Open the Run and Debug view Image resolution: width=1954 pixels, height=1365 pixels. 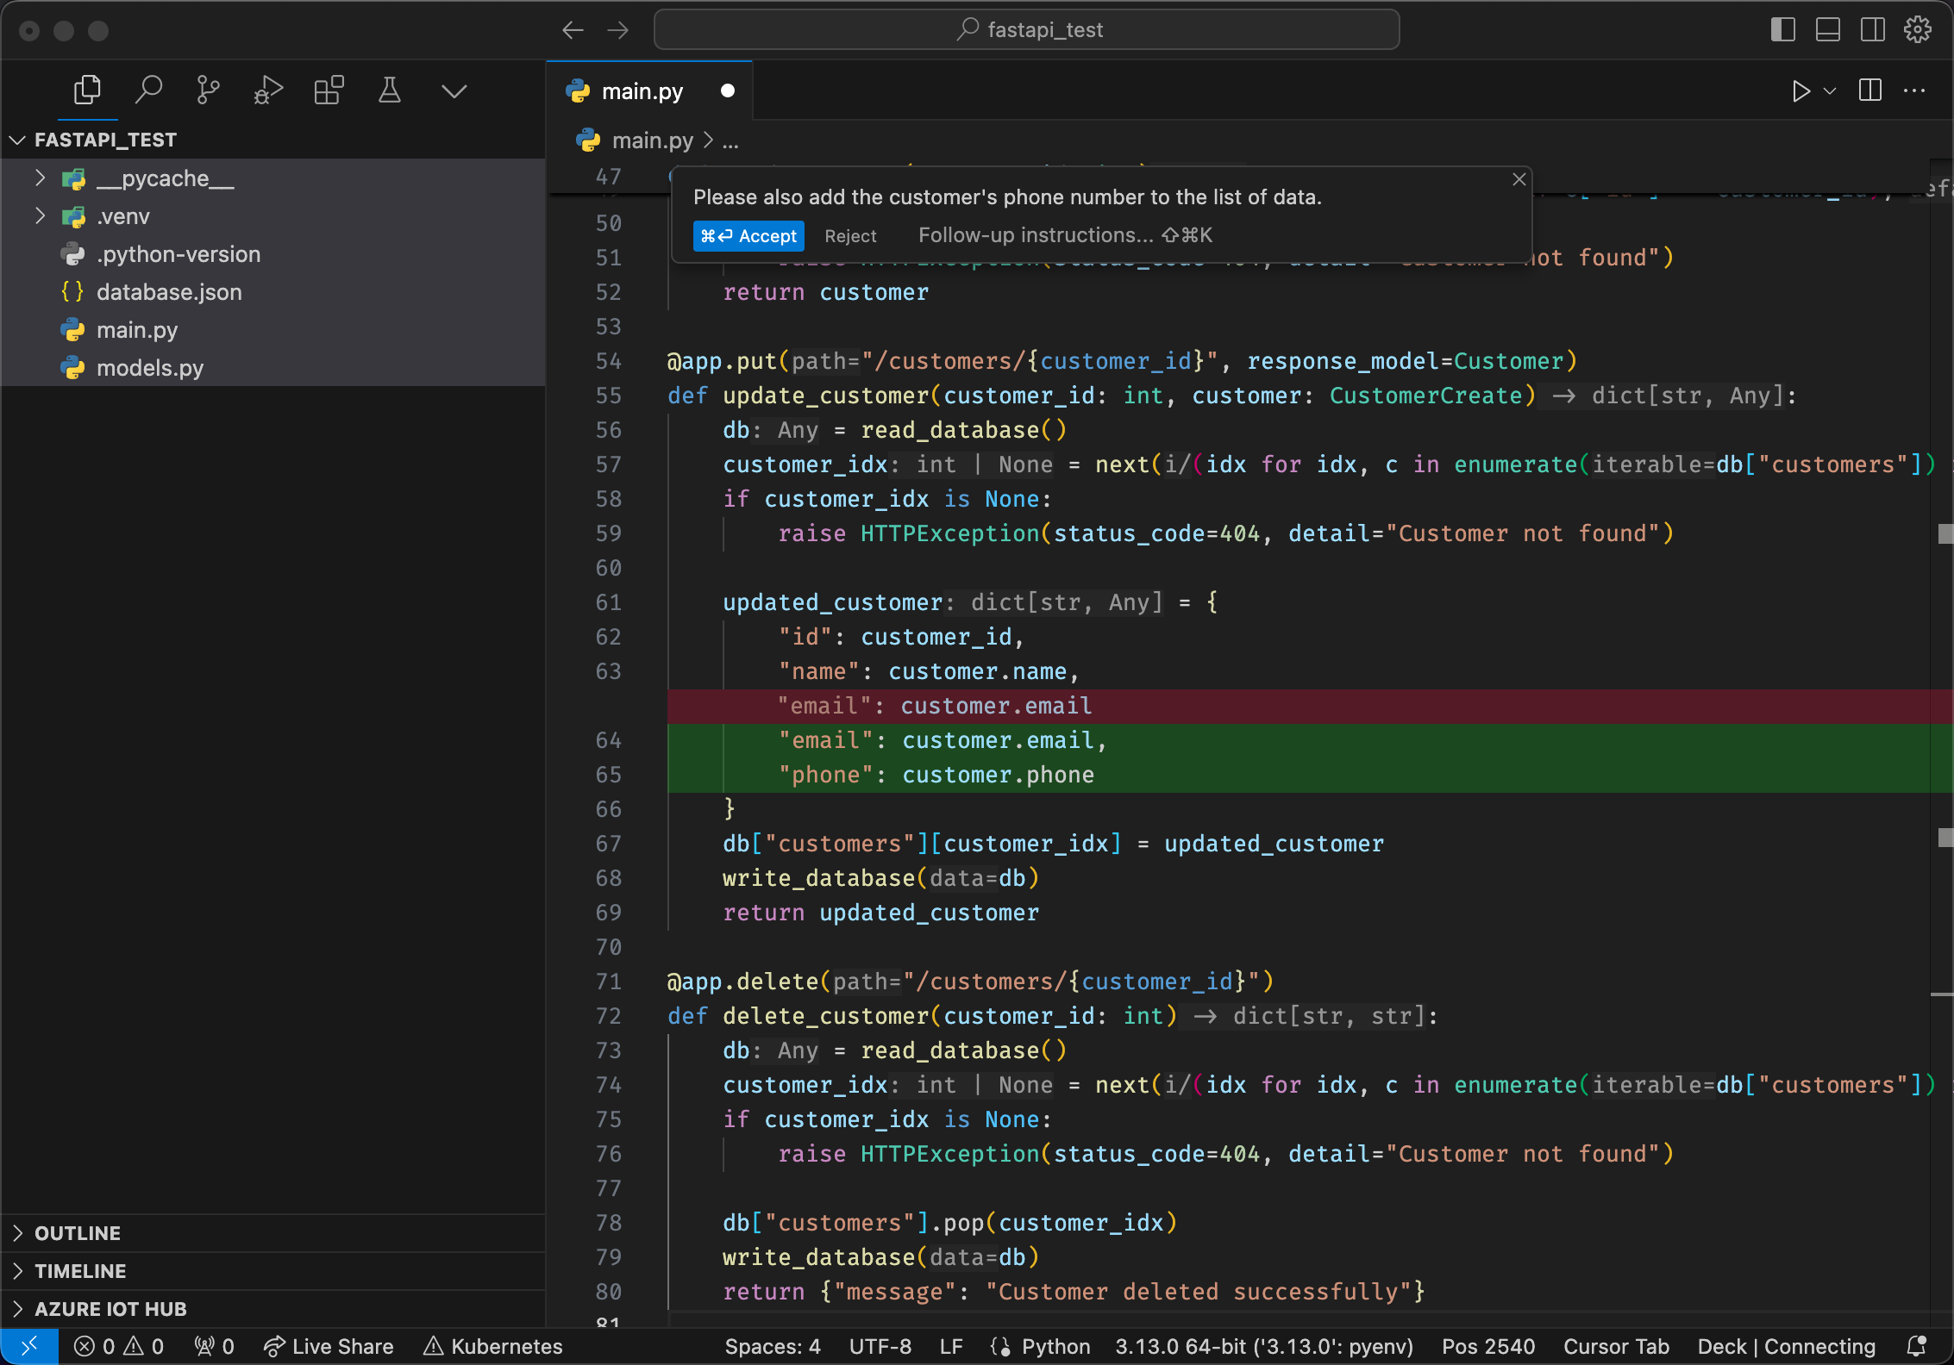(267, 90)
